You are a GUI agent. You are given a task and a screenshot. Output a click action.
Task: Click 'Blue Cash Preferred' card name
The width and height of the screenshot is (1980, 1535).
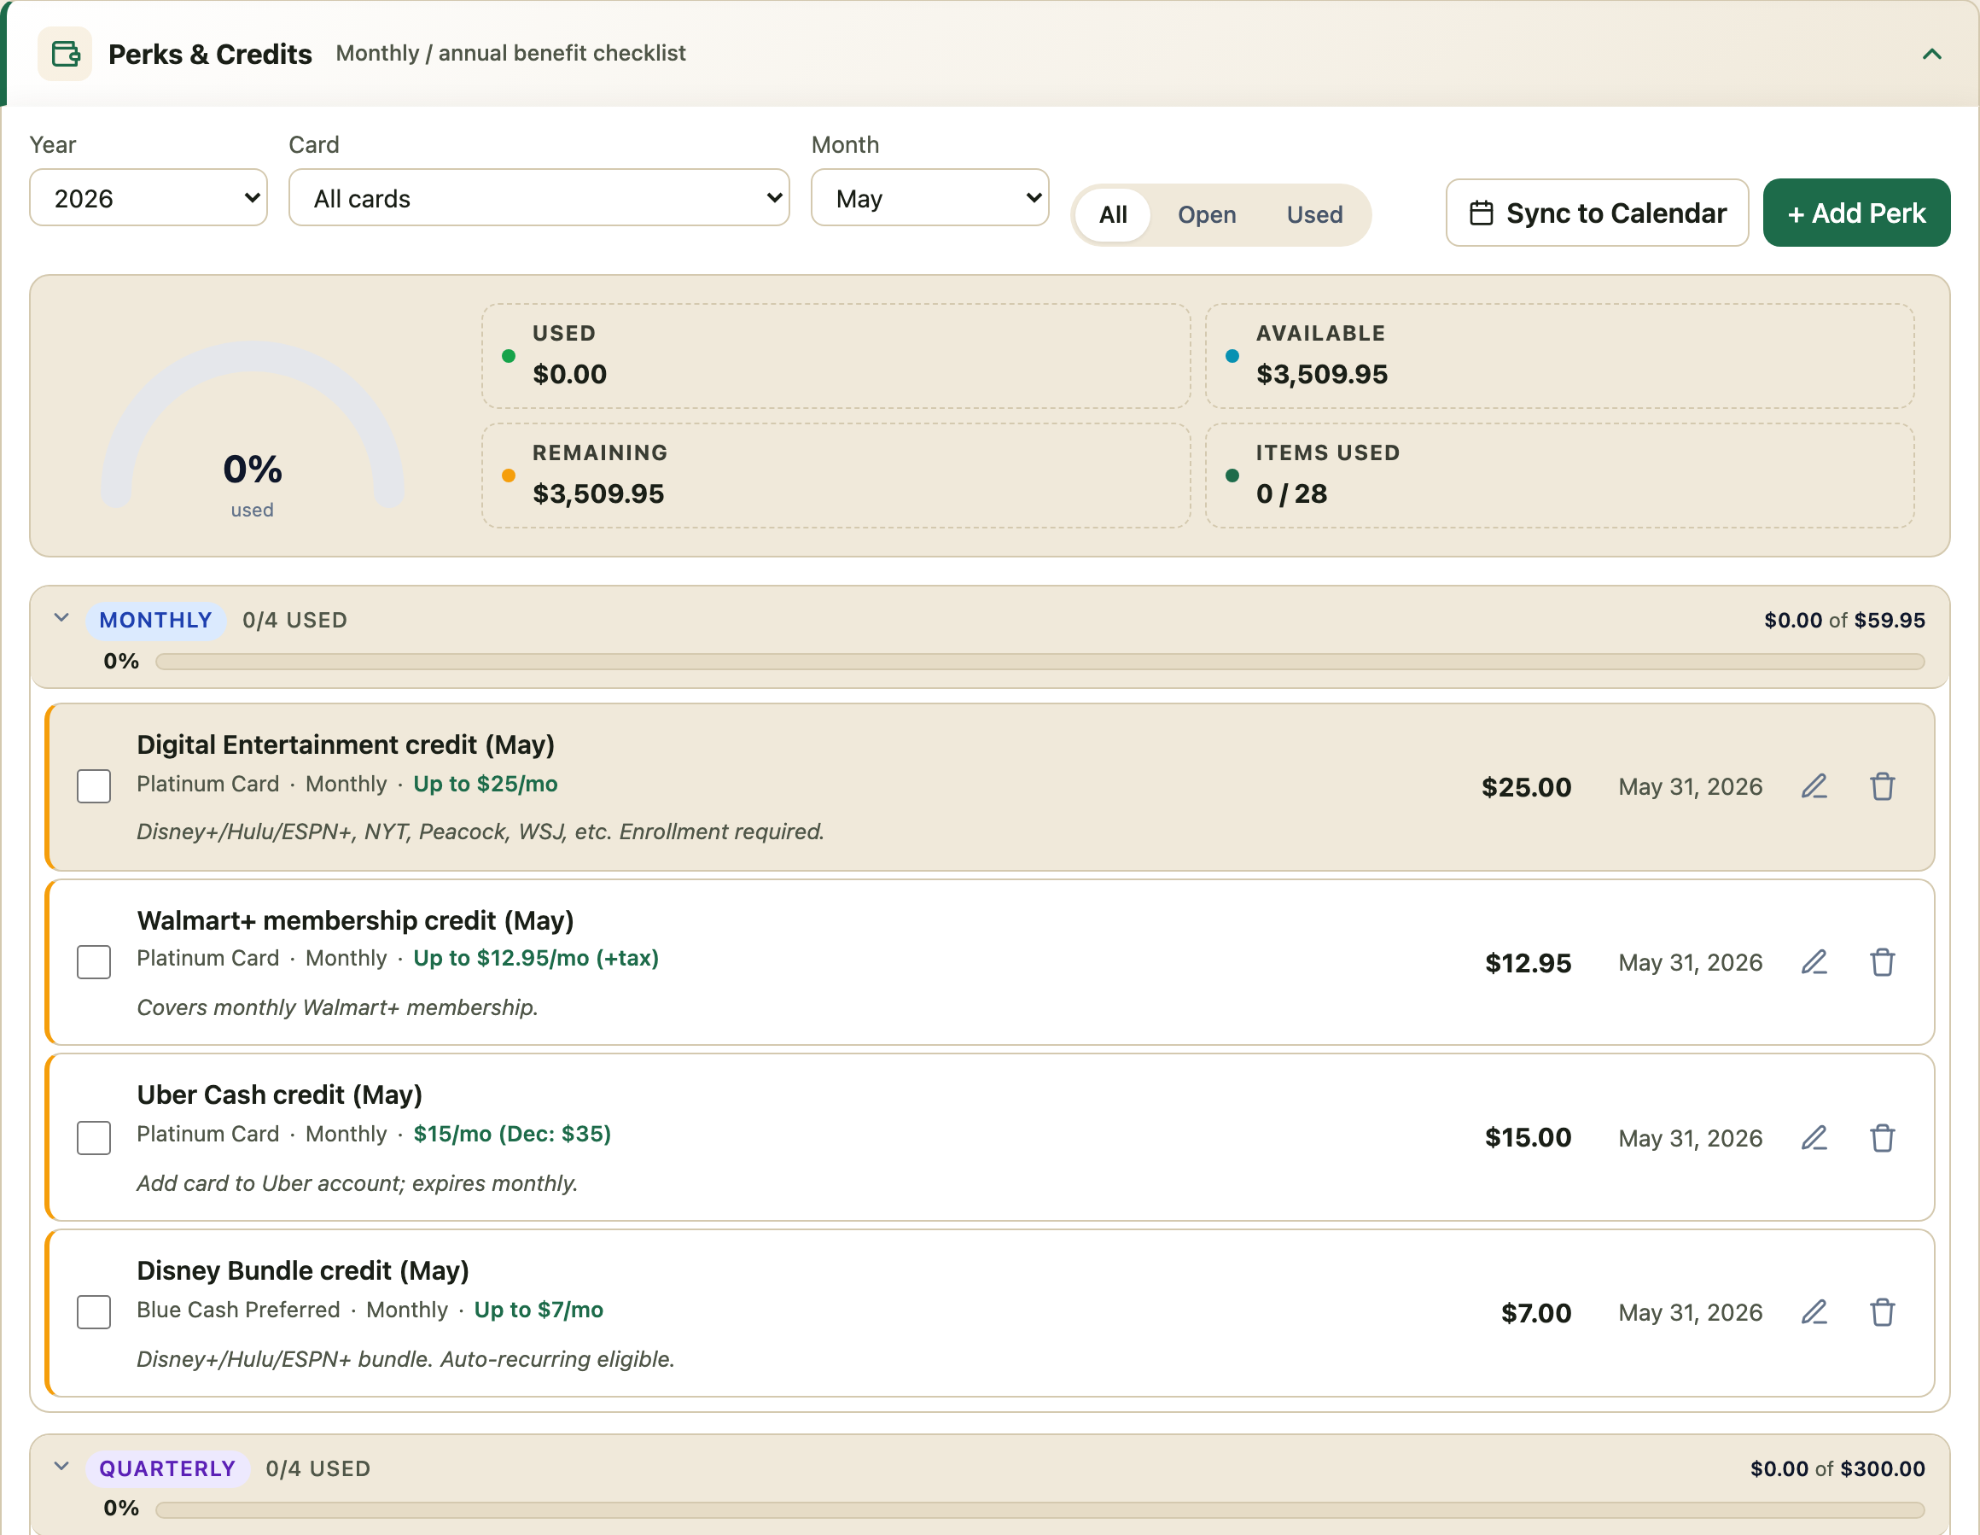tap(238, 1310)
